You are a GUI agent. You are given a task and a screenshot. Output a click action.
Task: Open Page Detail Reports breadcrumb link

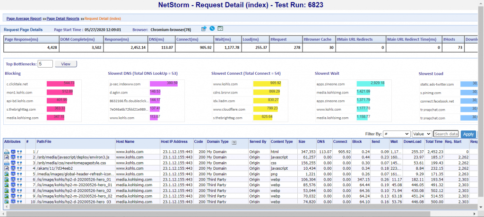pos(63,18)
